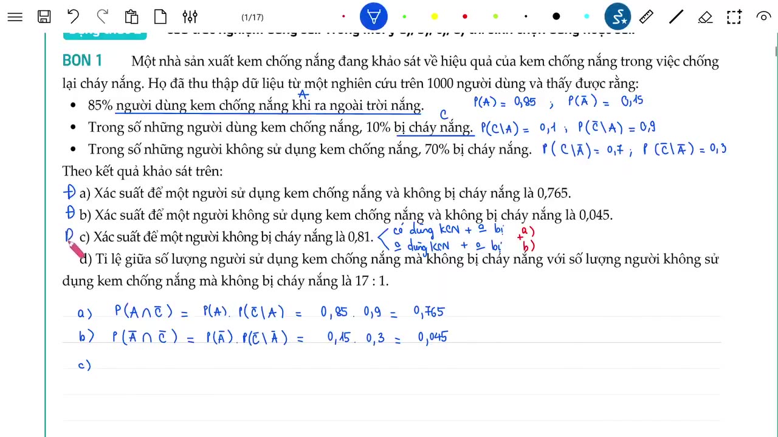
Task: Pick the large black pen dot
Action: 556,17
